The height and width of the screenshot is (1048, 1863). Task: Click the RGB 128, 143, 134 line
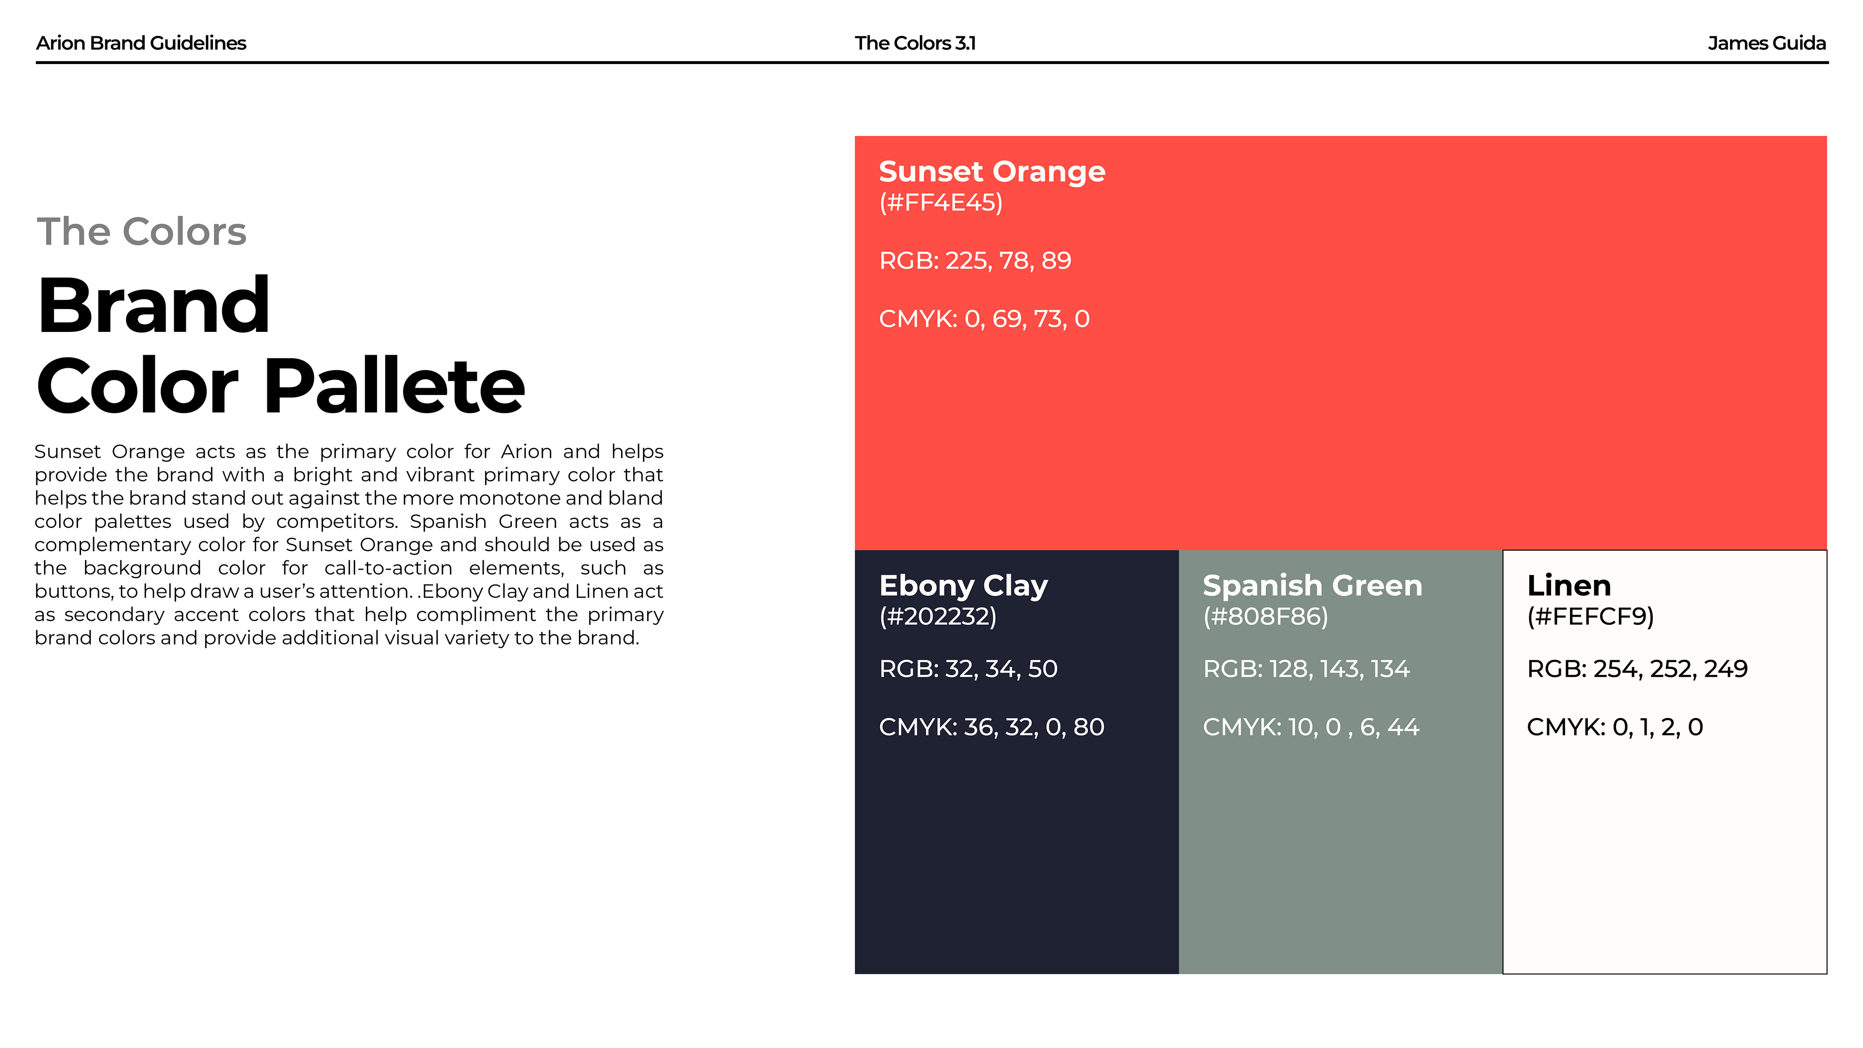(1306, 669)
